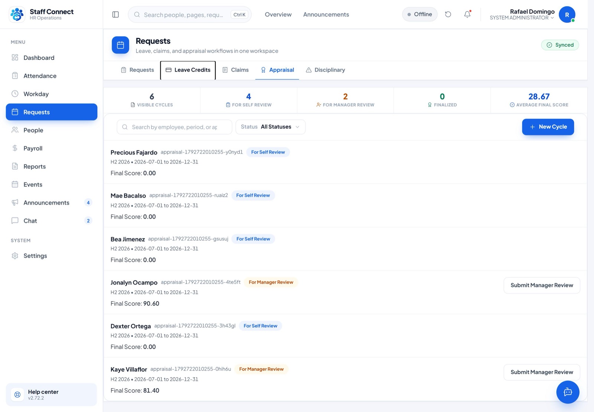This screenshot has height=412, width=594.
Task: Focus the global search people, pages field
Action: click(190, 14)
